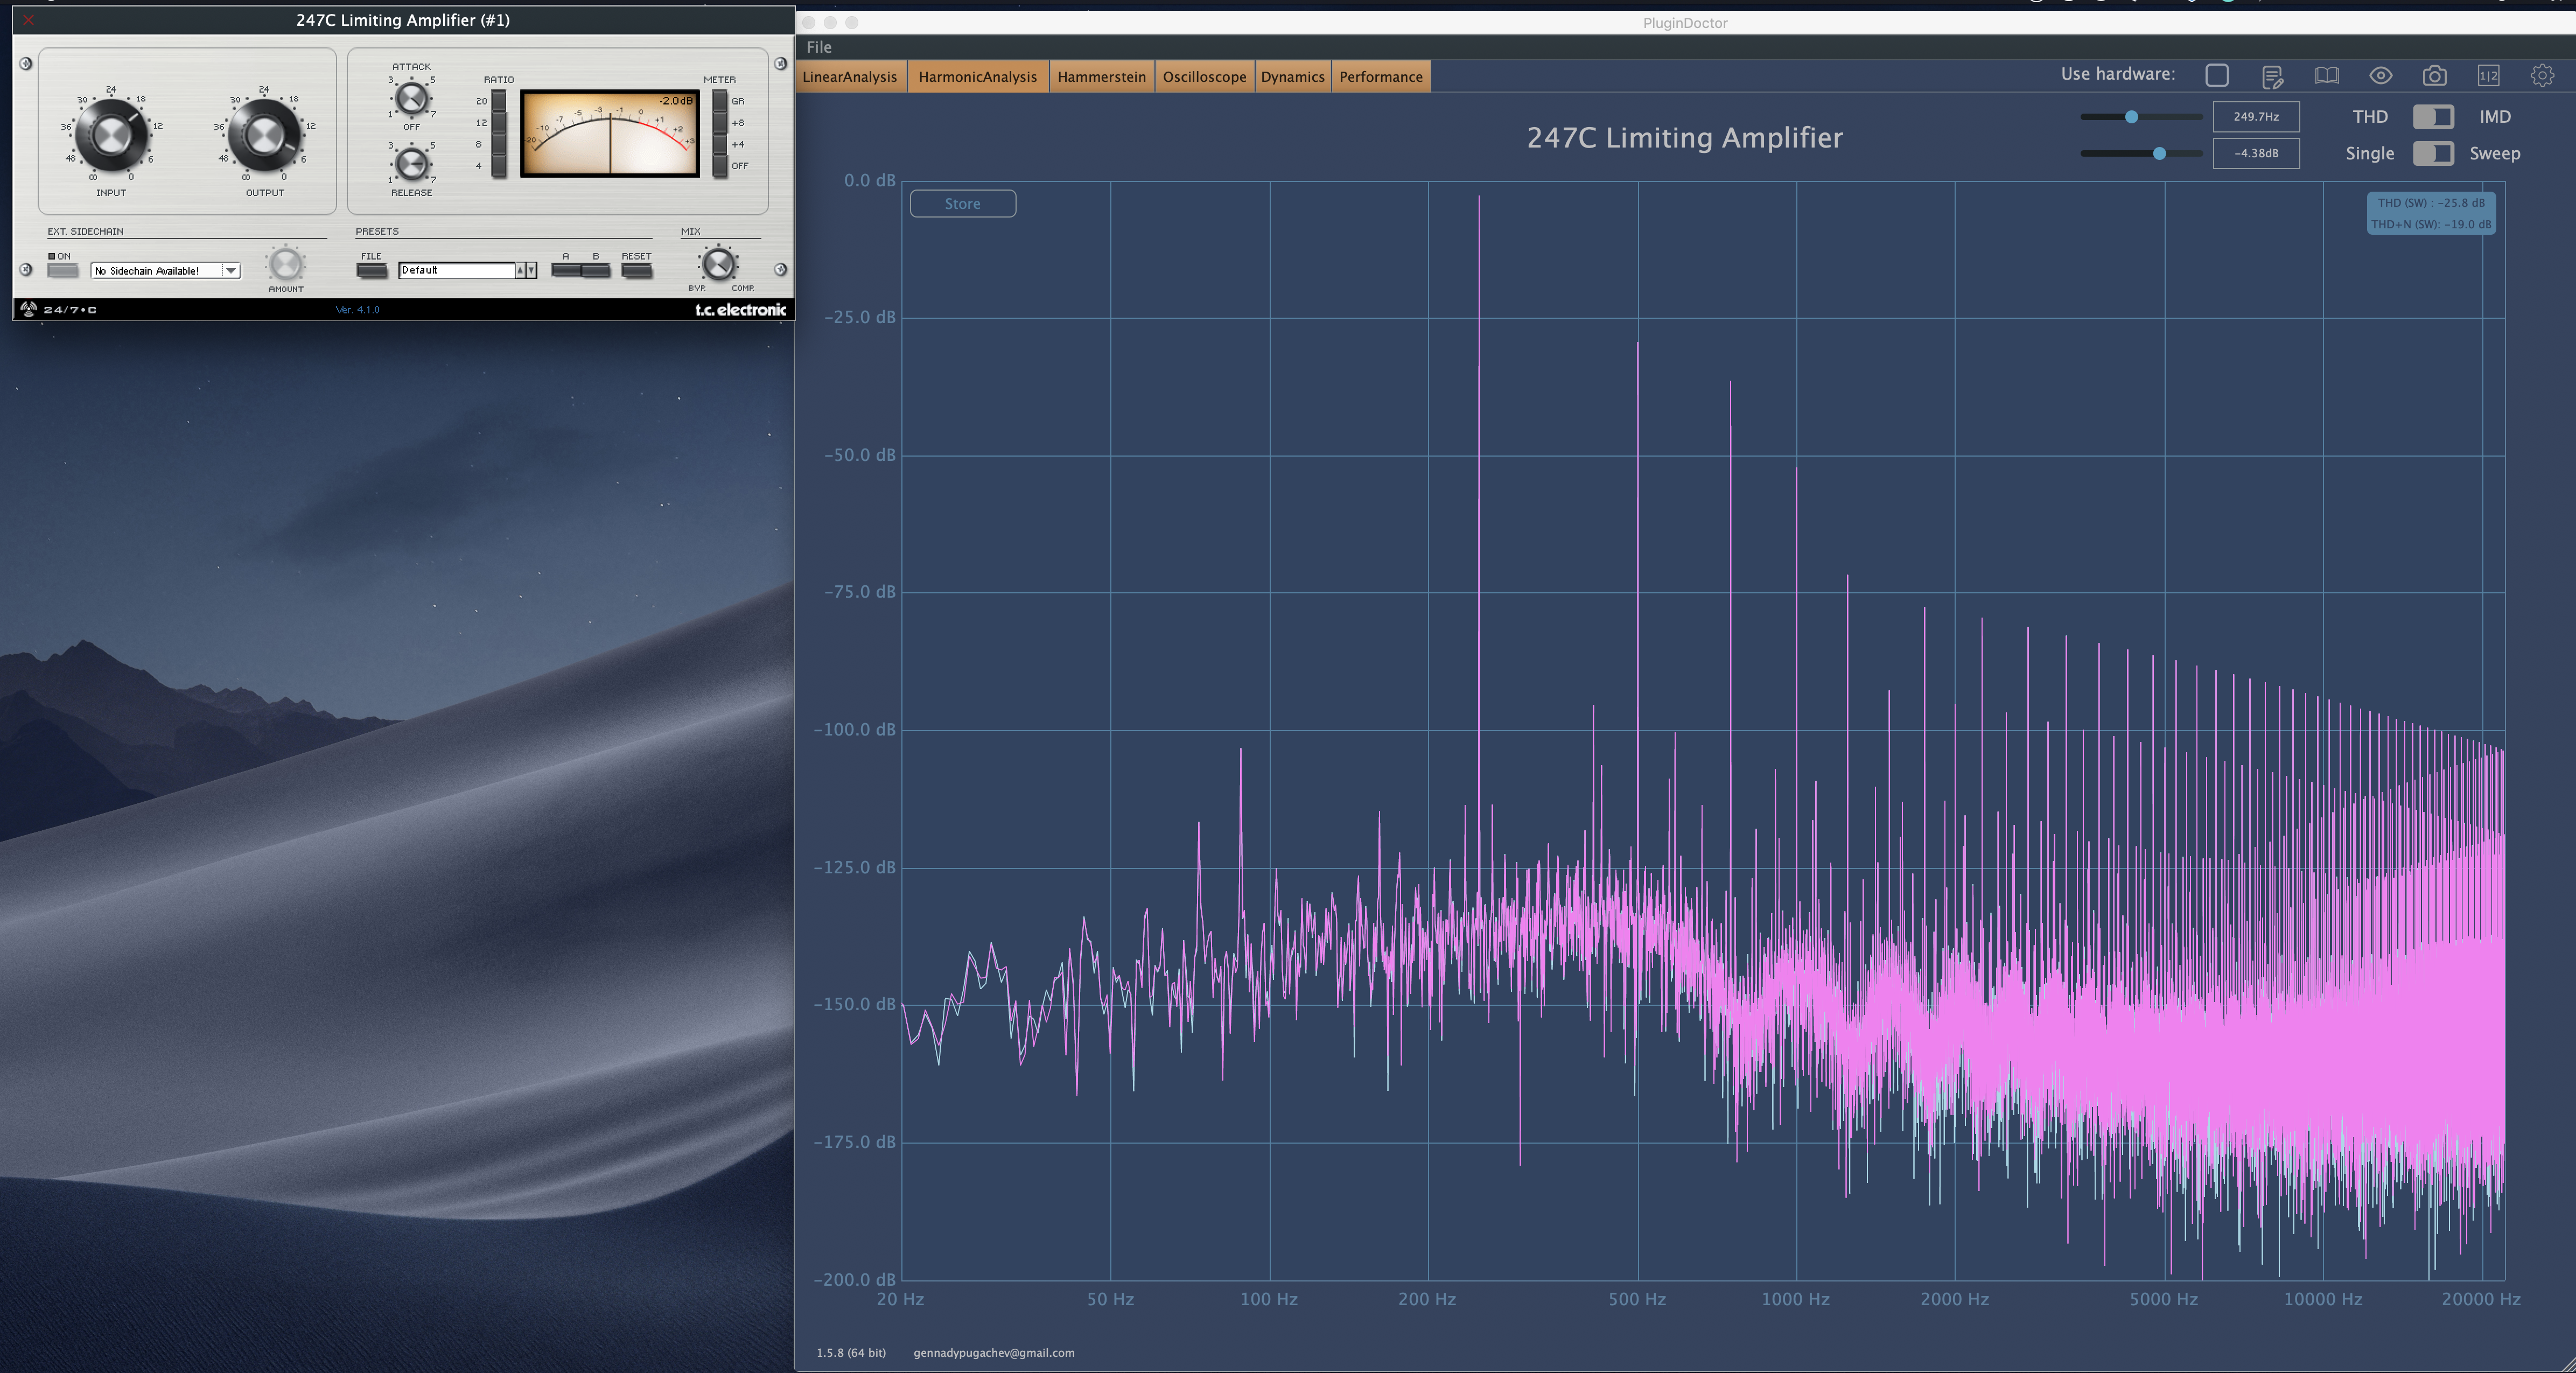Open PluginDoctor settings gear

2542,76
